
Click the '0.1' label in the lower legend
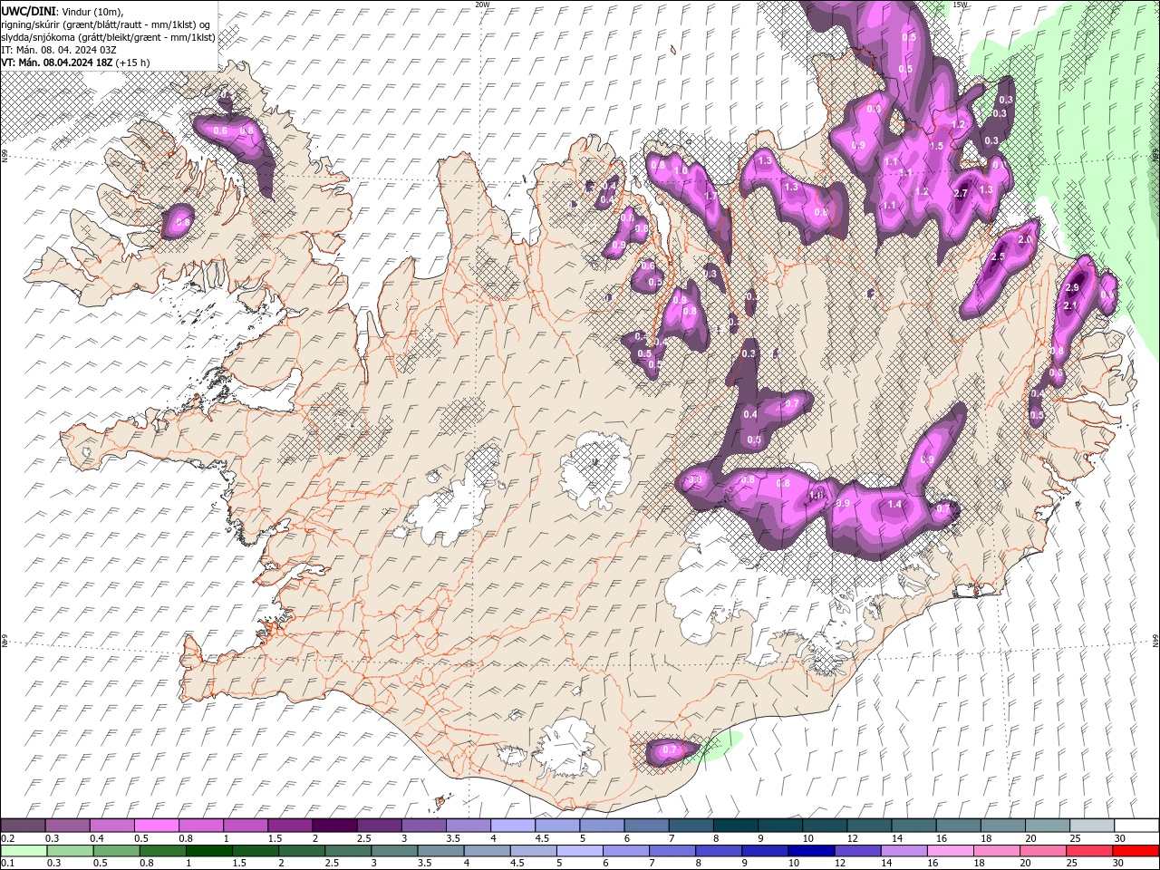(x=7, y=864)
